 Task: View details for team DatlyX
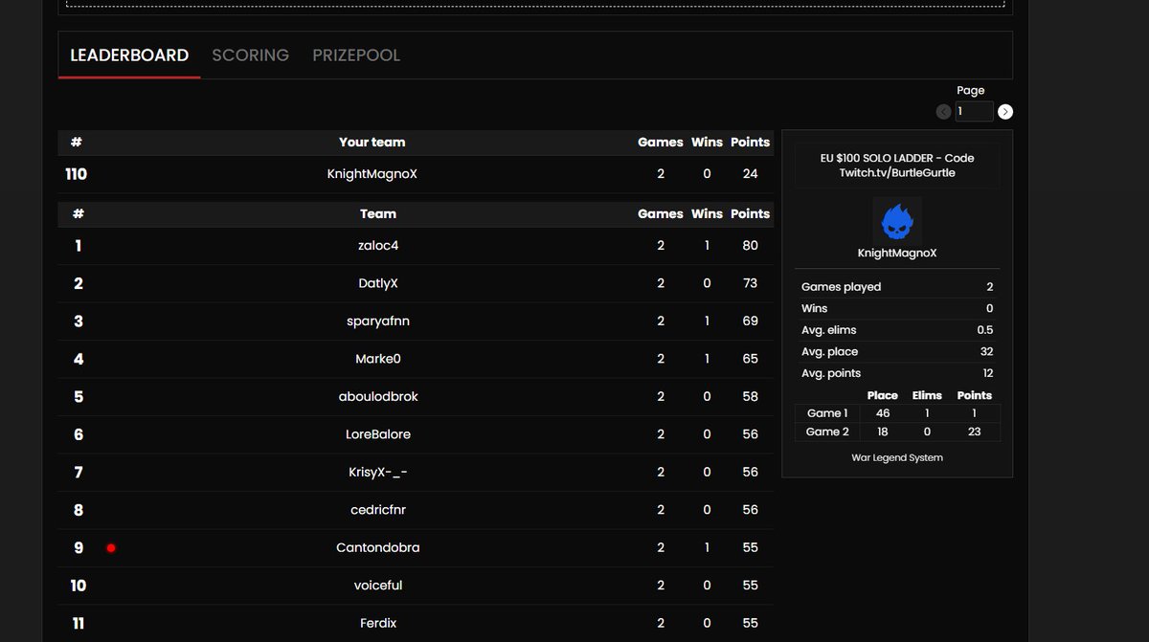378,282
